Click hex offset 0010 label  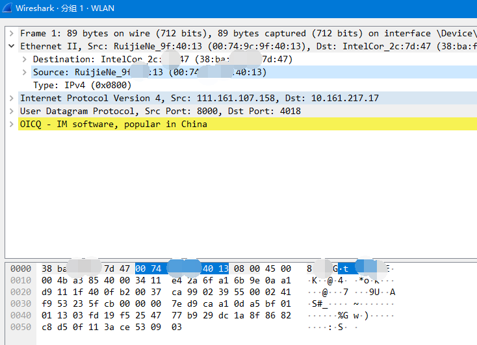21,280
